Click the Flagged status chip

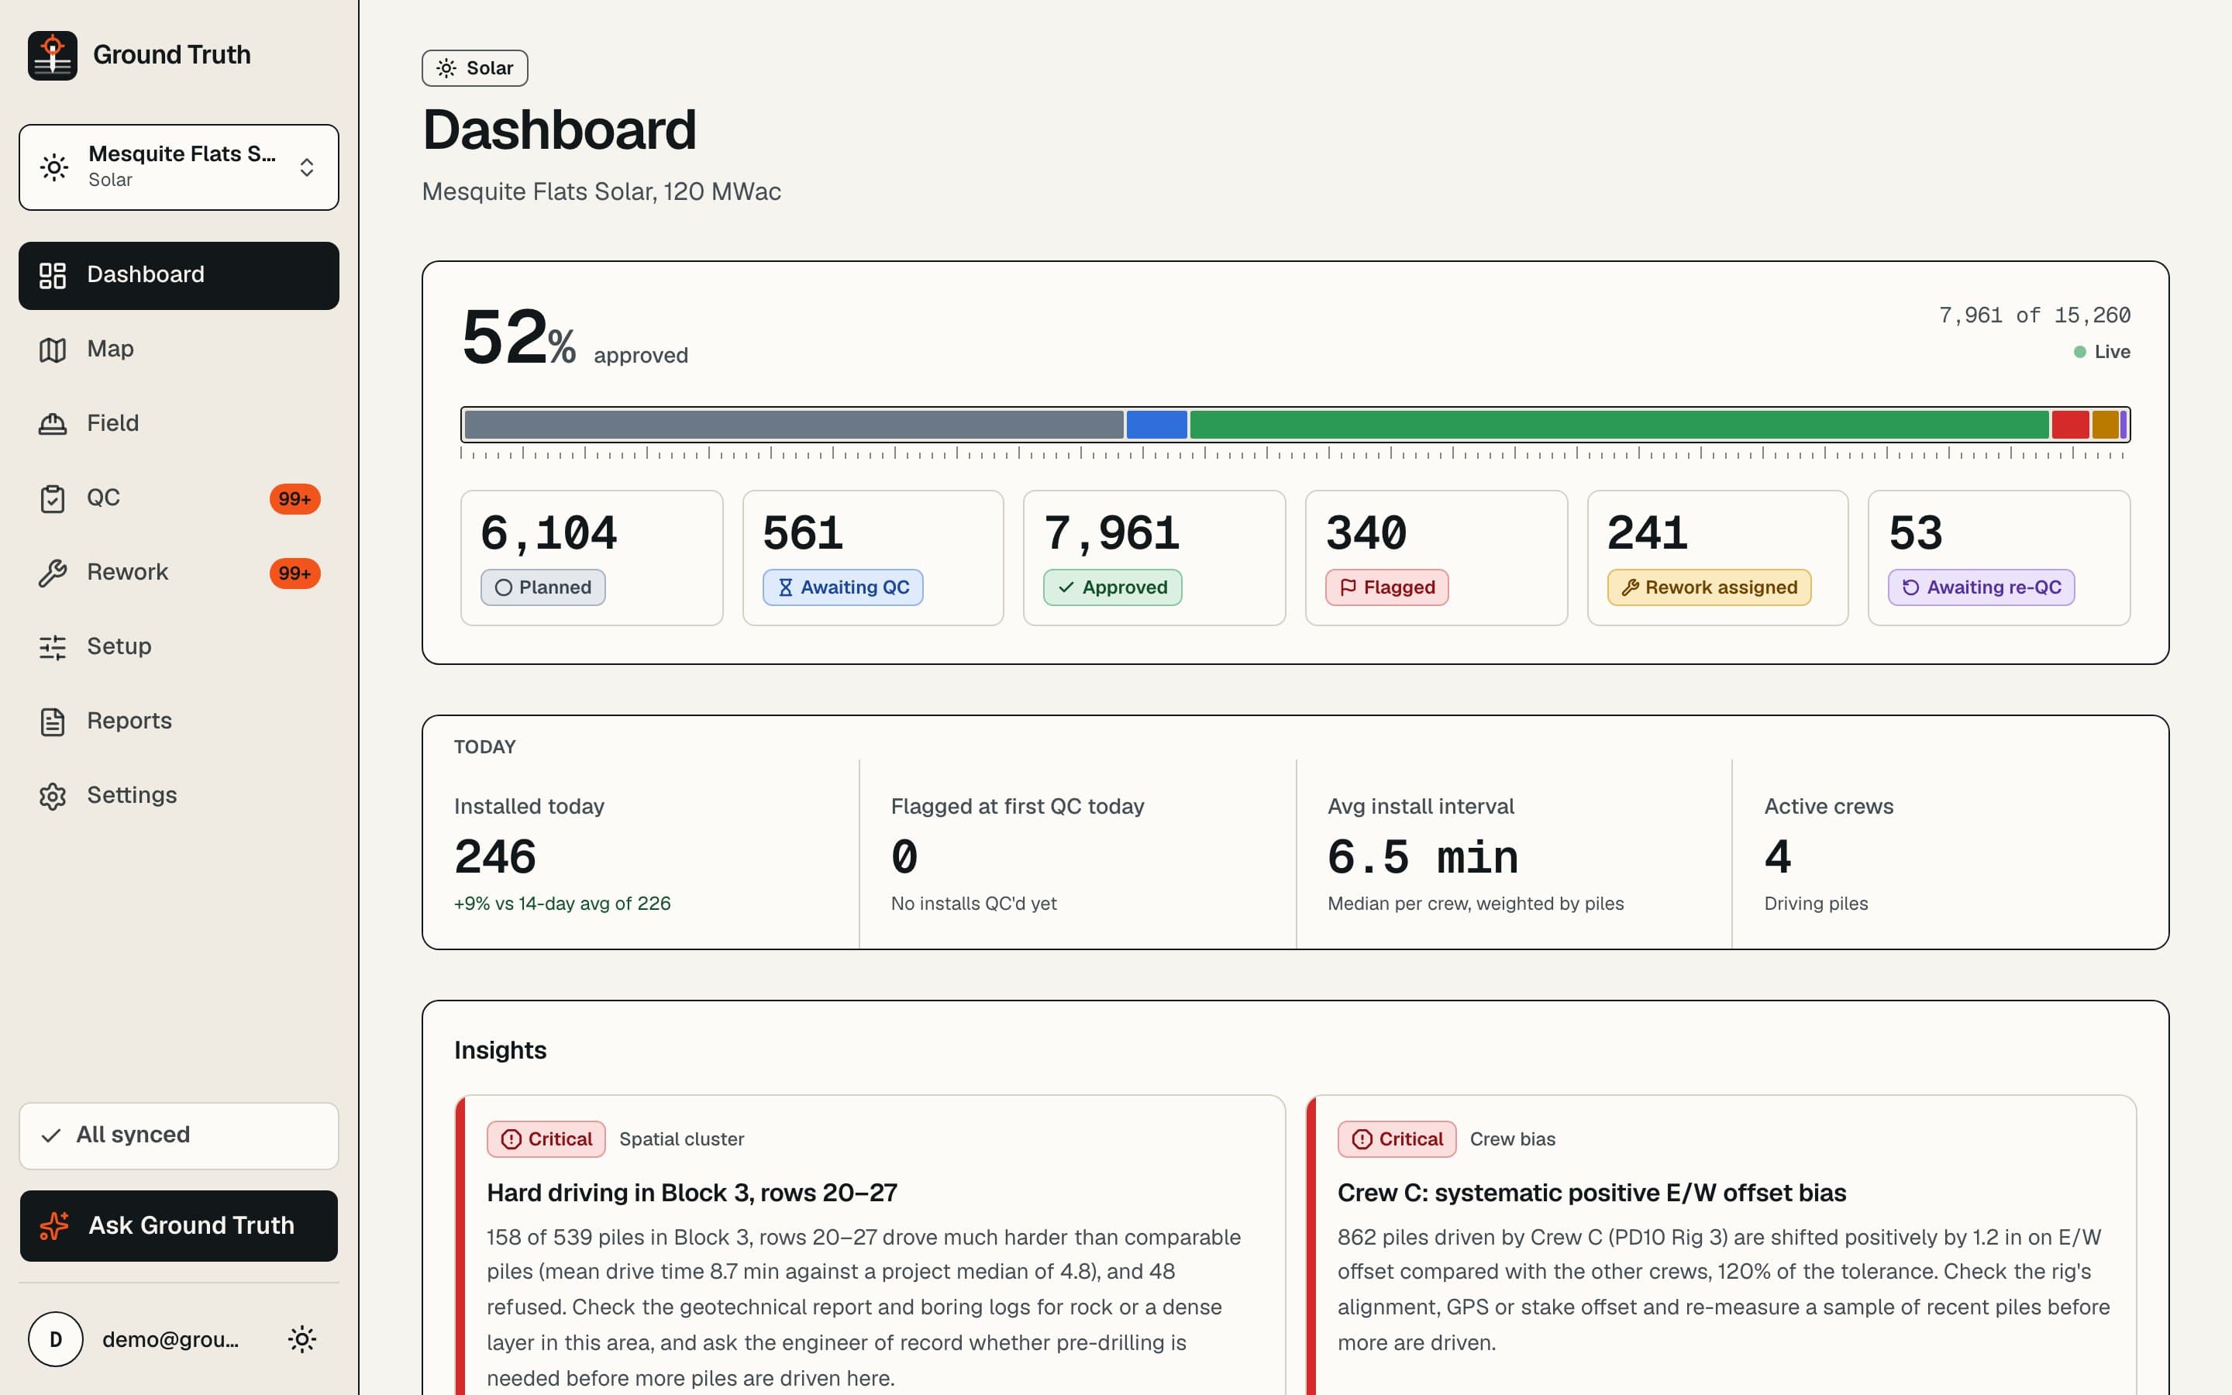click(x=1387, y=587)
